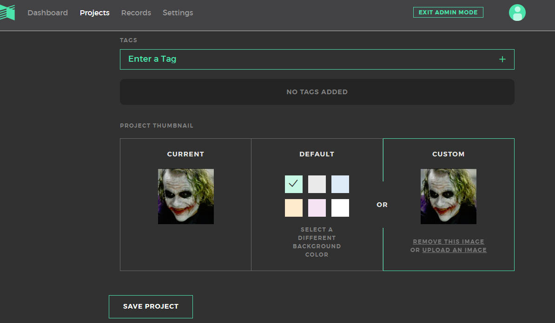555x323 pixels.
Task: Open the Settings page
Action: coord(178,13)
